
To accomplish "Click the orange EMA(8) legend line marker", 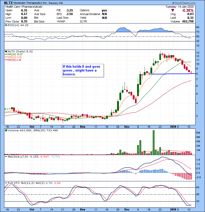I will 6,57.
